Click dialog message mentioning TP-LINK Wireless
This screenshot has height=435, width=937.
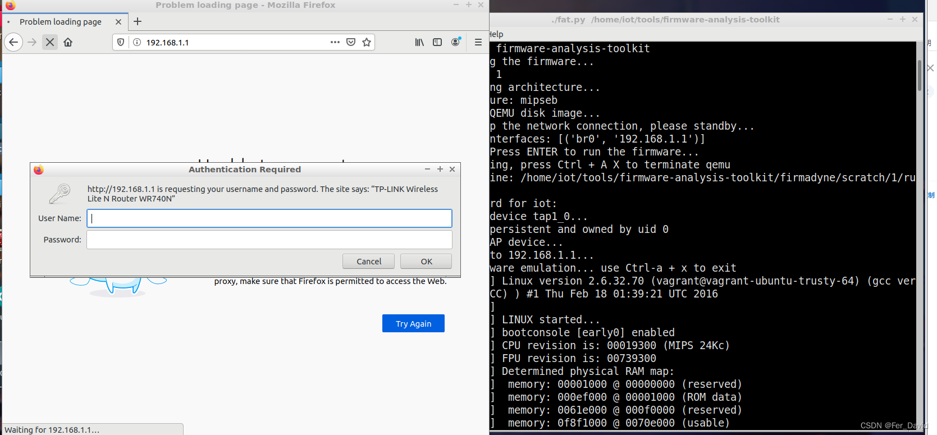click(x=263, y=194)
